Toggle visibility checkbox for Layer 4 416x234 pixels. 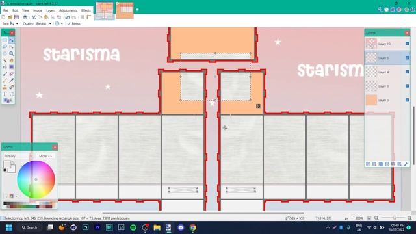tap(408, 71)
